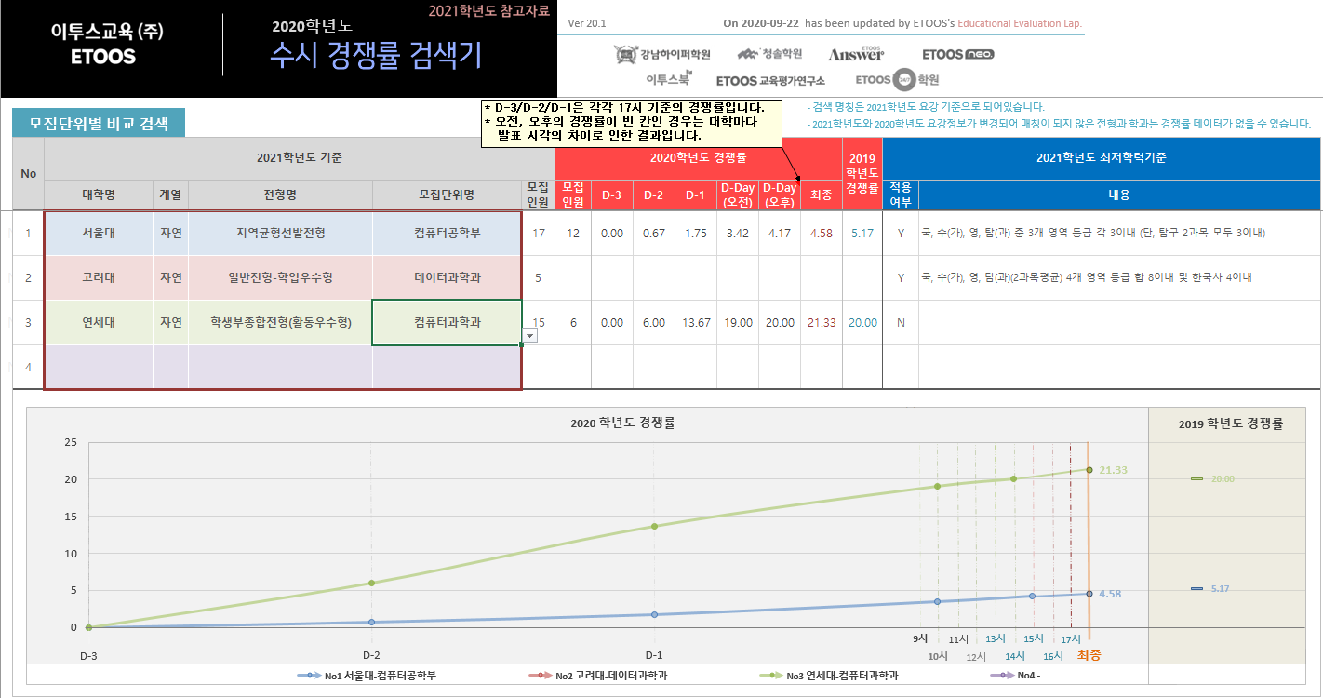This screenshot has height=698, width=1323.
Task: Select the 5.17 2019 rate cell
Action: point(862,233)
